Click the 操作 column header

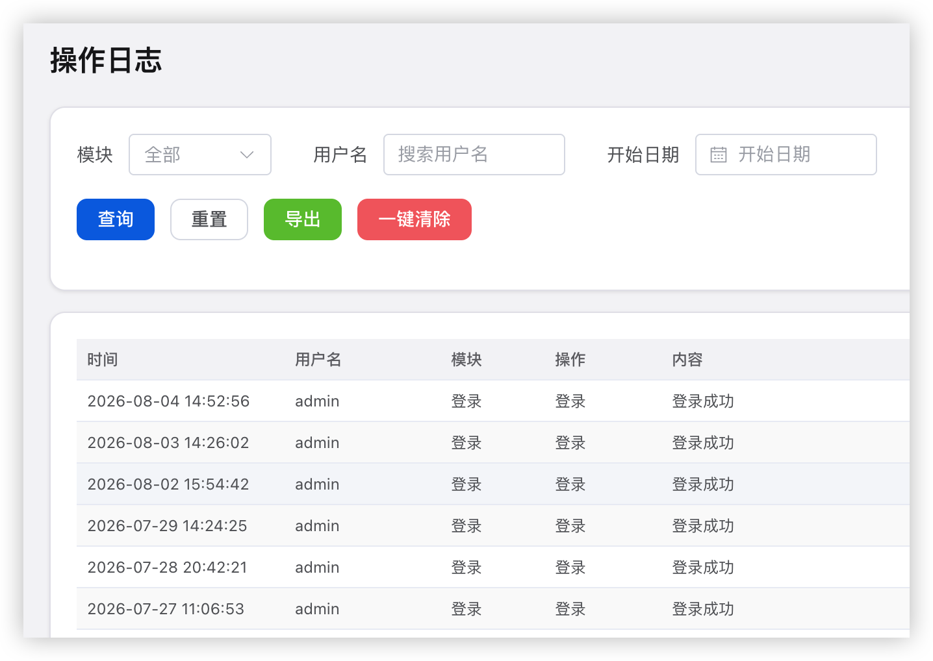(570, 360)
